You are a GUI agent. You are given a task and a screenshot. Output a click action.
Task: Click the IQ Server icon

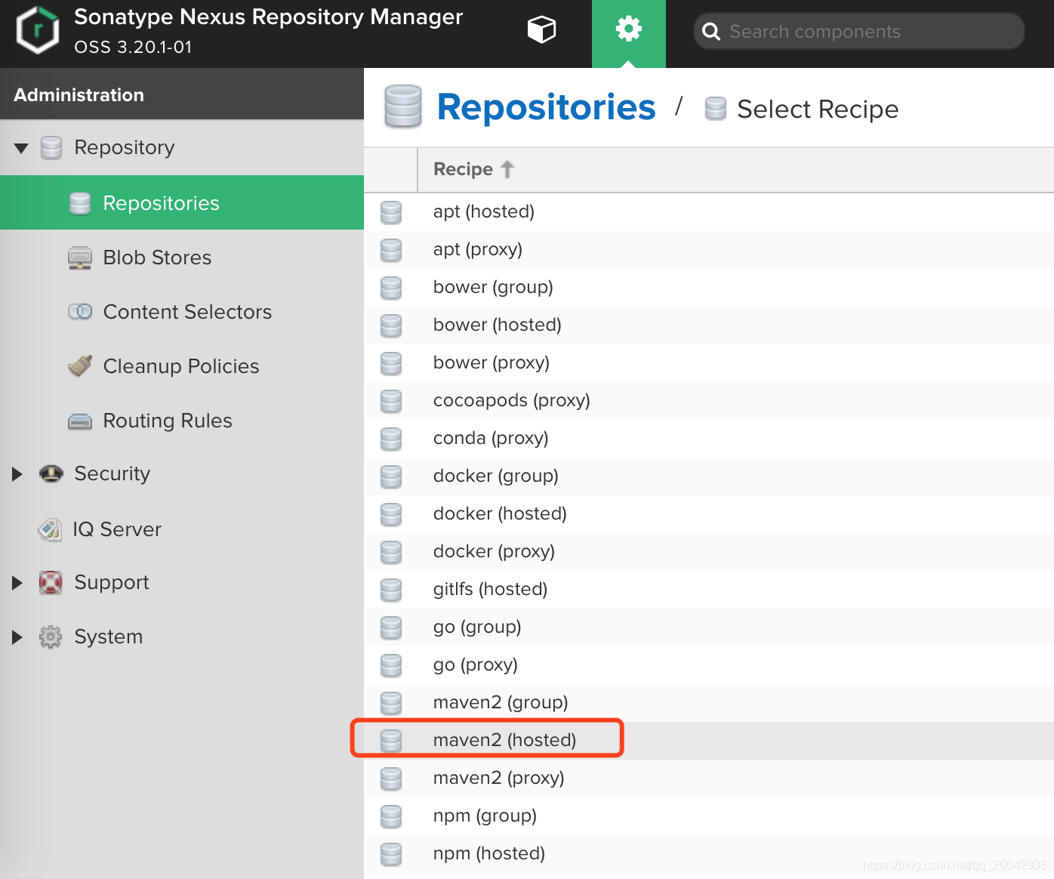[50, 529]
